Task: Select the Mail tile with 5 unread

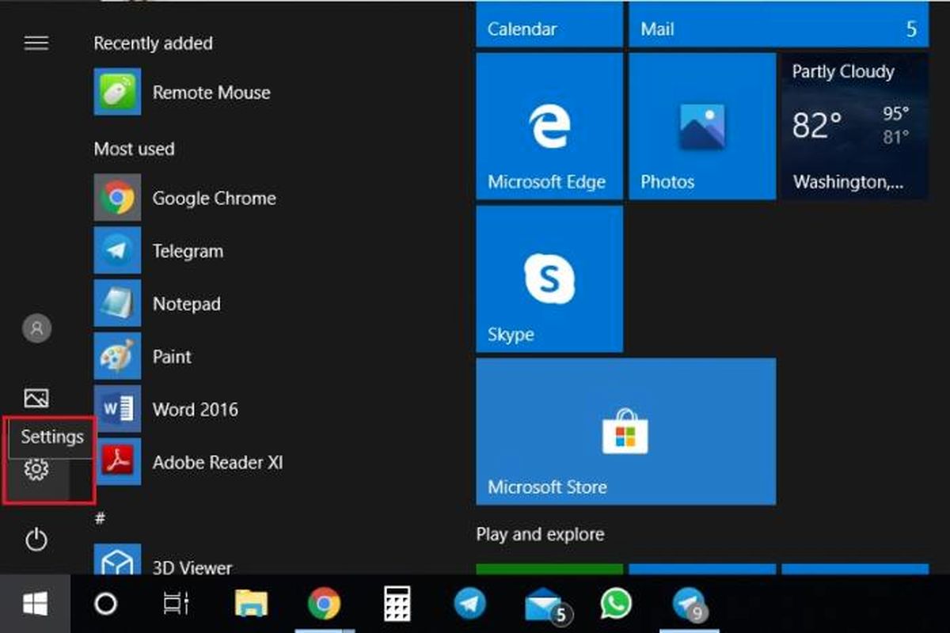Action: [x=778, y=30]
